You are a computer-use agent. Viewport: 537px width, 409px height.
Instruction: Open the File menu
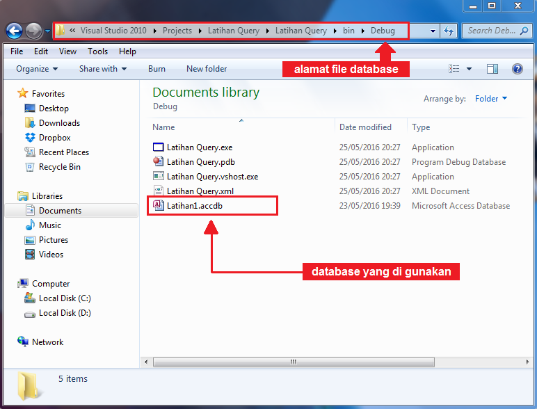pos(17,51)
